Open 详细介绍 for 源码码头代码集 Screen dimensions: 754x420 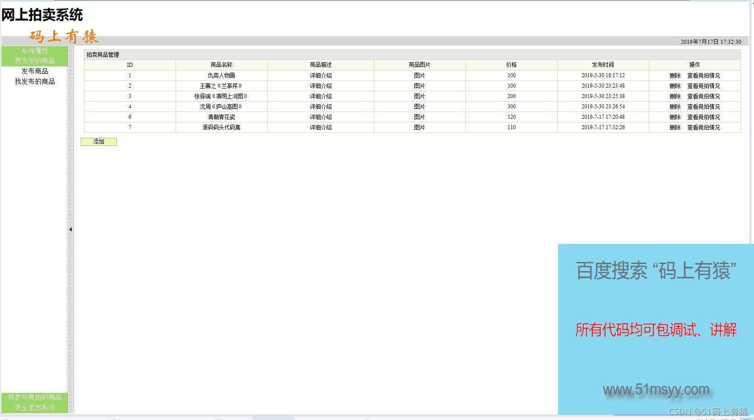click(x=321, y=128)
